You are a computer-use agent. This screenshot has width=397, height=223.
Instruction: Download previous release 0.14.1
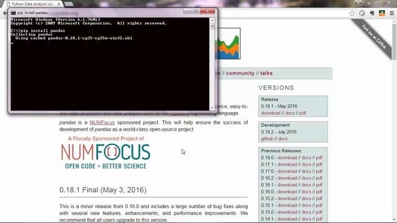click(287, 219)
